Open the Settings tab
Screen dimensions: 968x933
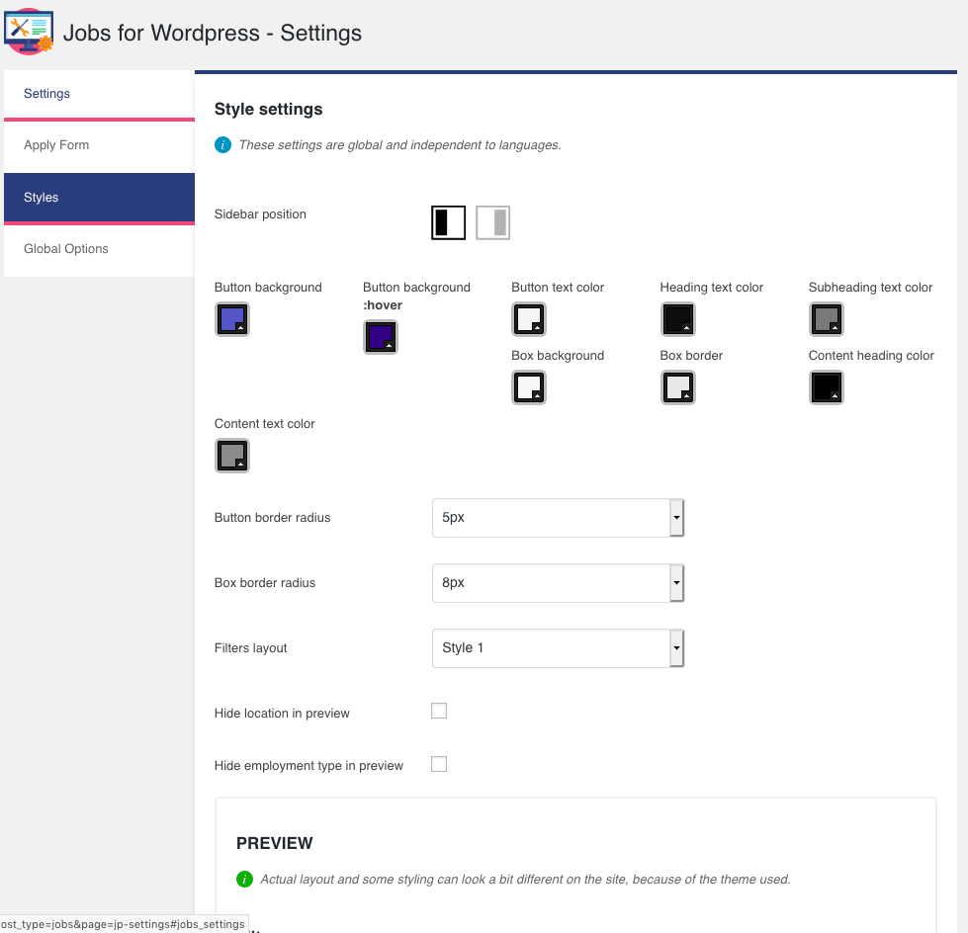(100, 94)
